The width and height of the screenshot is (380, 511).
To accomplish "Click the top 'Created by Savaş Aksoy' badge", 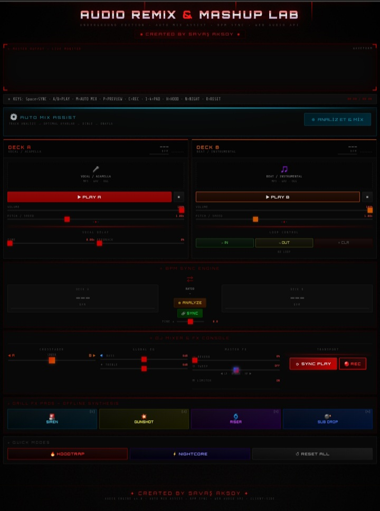I will (190, 34).
